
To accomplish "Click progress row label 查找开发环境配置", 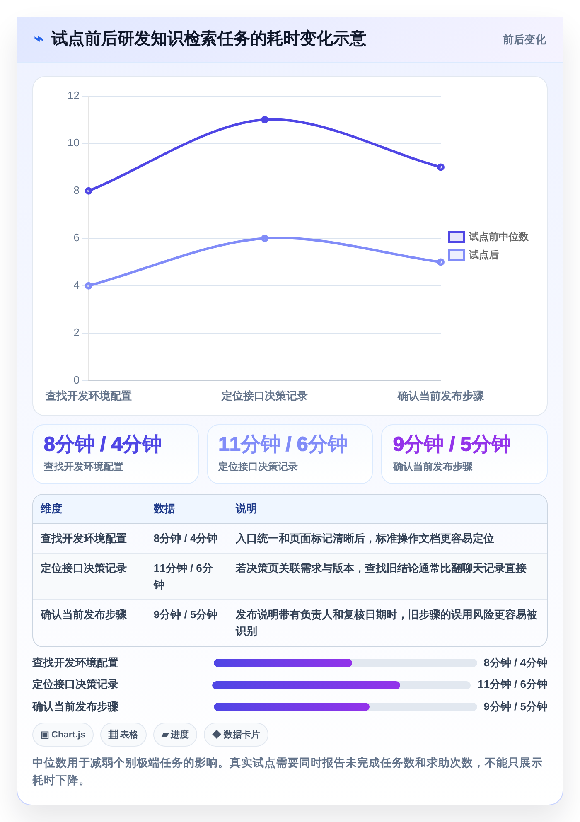I will (x=75, y=663).
